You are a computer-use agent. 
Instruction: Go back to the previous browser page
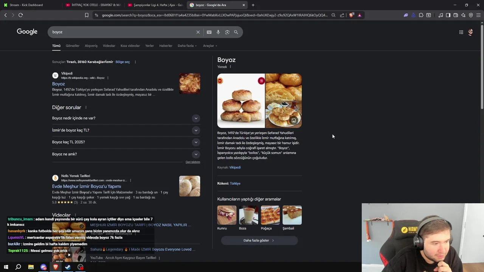5,15
